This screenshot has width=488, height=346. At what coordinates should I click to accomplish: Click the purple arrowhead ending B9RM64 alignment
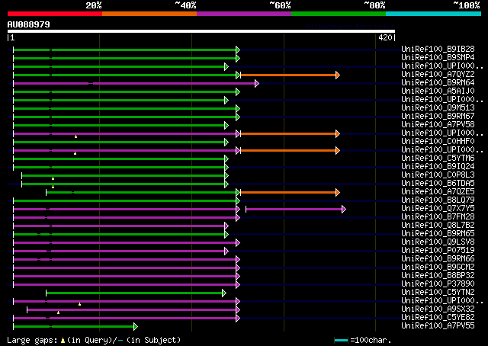click(257, 83)
